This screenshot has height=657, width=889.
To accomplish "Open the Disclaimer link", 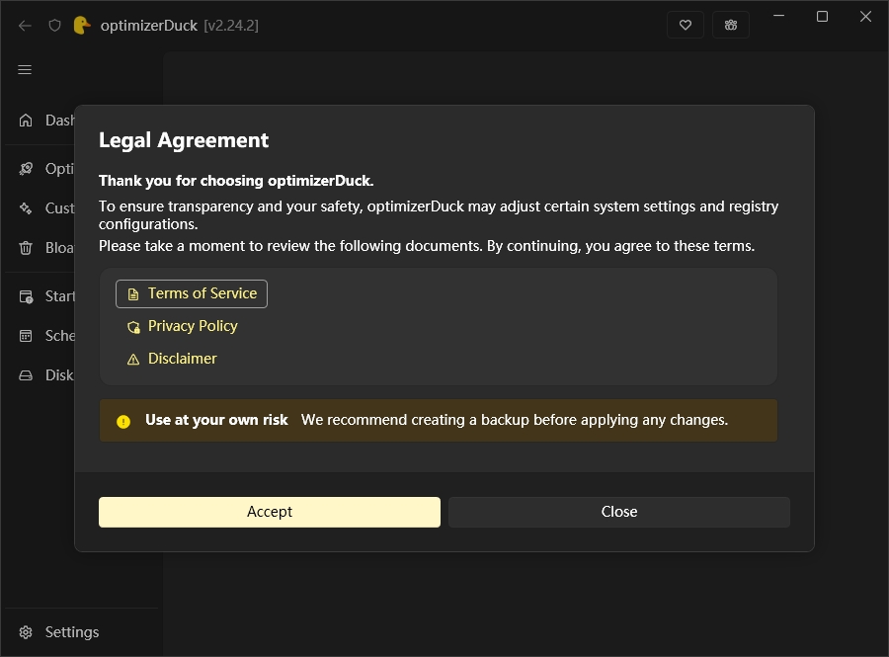I will (172, 359).
